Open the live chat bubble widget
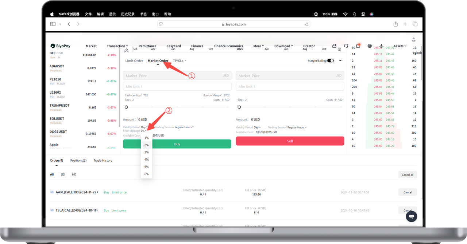 (x=411, y=216)
